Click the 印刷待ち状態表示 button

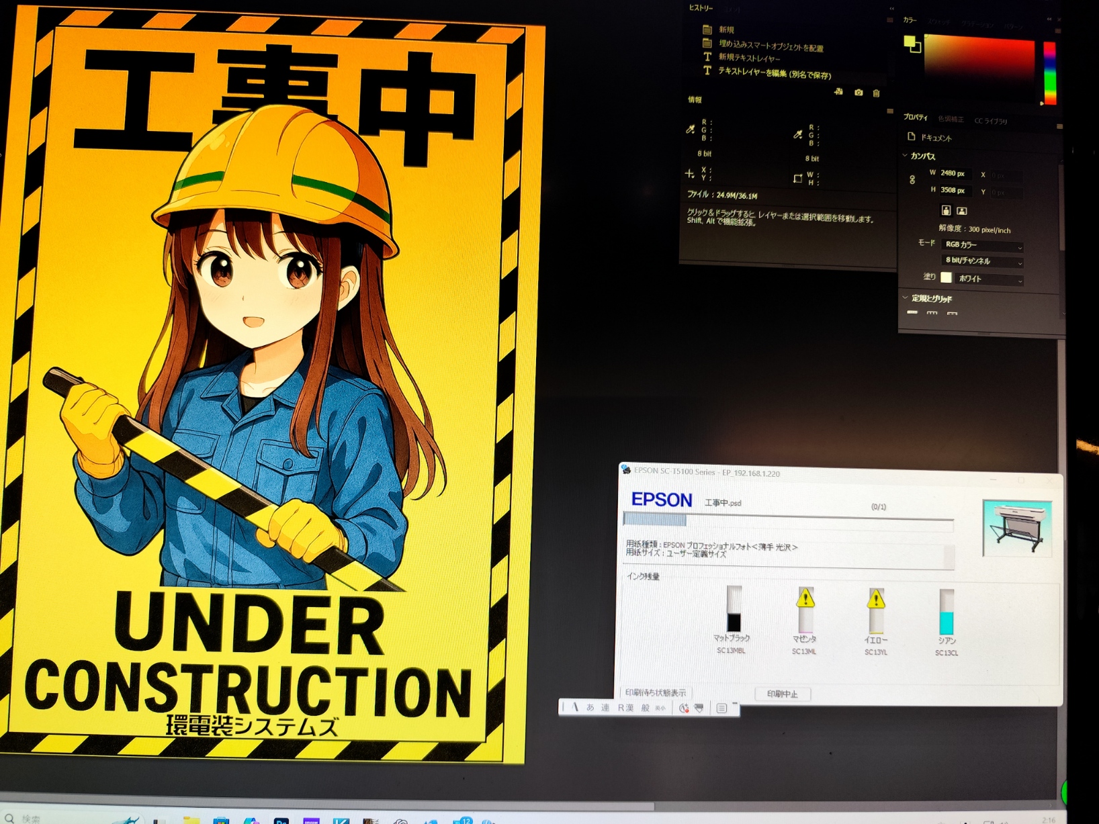656,692
